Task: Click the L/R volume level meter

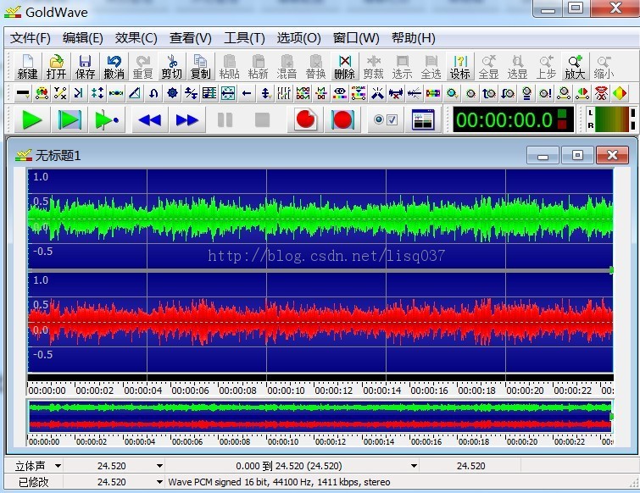Action: click(612, 119)
